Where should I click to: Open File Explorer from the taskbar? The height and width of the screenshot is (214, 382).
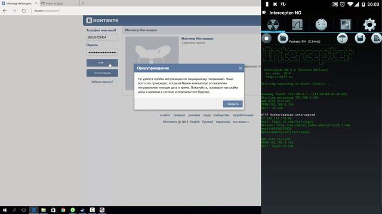(44, 210)
